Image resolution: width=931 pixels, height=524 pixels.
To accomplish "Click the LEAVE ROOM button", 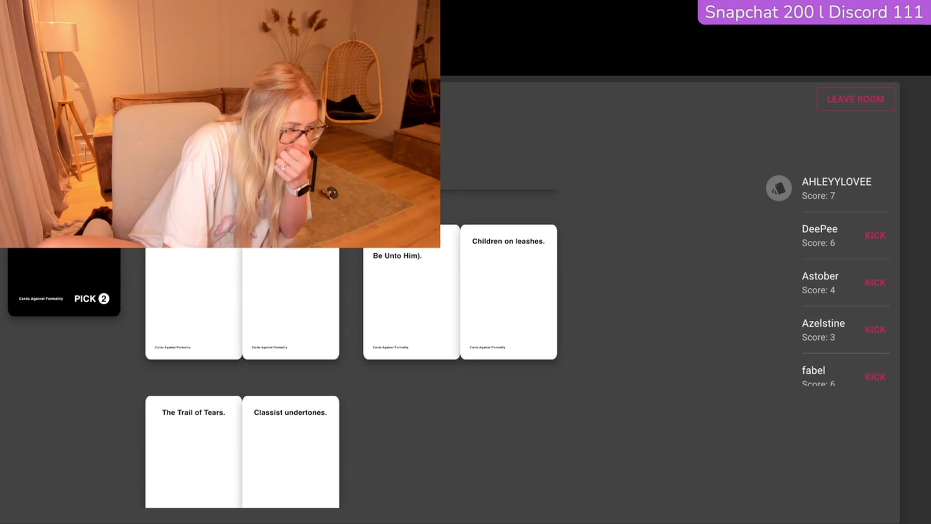I will point(855,99).
